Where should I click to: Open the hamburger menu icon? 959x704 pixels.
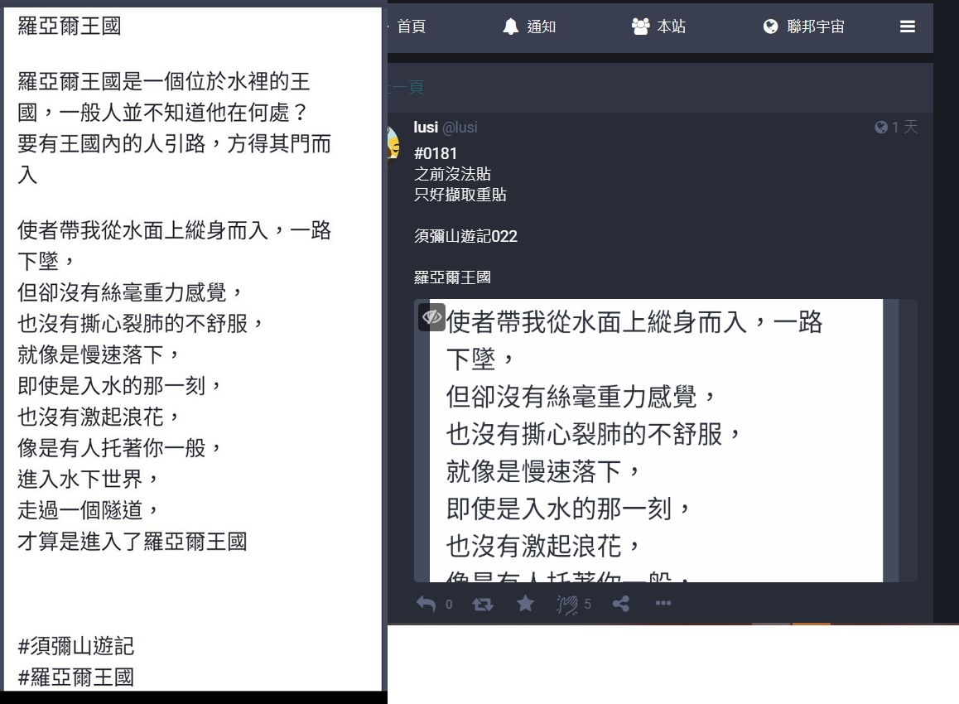click(x=908, y=27)
